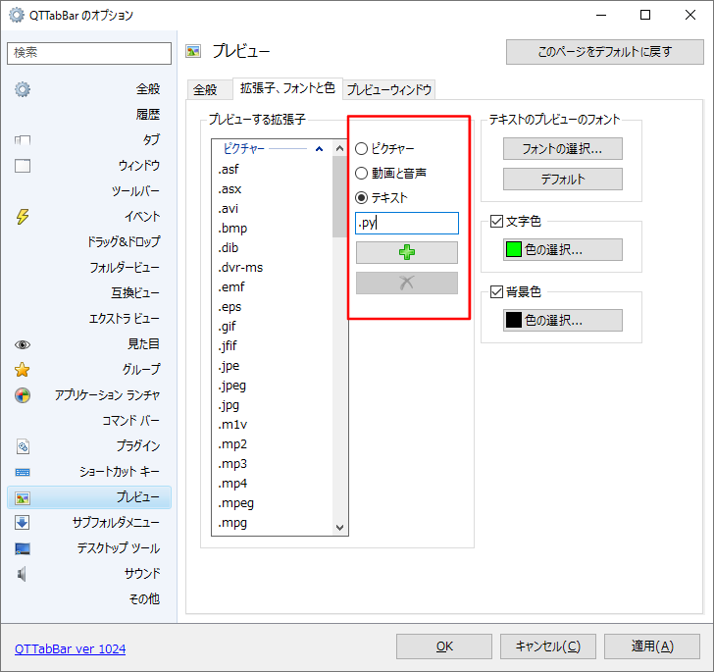
Task: Click the gear icon beside 全般 in sidebar
Action: tap(23, 89)
